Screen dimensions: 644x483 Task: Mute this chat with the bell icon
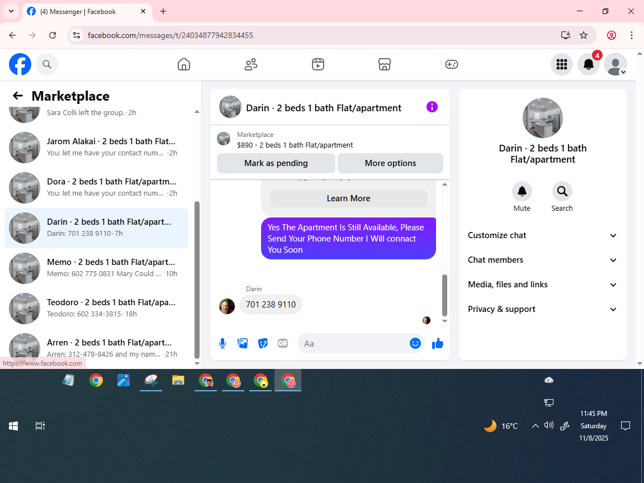coord(522,191)
